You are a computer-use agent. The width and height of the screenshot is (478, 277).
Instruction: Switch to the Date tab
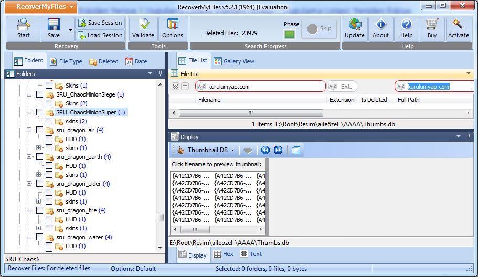pos(136,61)
